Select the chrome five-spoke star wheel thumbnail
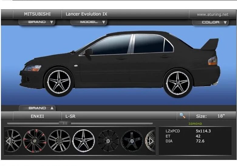The image size is (237, 166). [x=83, y=141]
